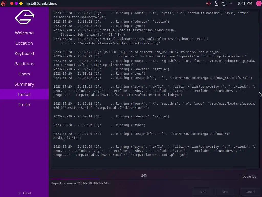This screenshot has height=197, width=262.
Task: Open the Summary step
Action: point(24,84)
